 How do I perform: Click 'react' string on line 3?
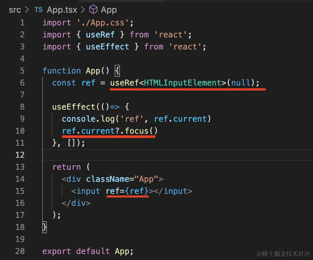pos(185,46)
